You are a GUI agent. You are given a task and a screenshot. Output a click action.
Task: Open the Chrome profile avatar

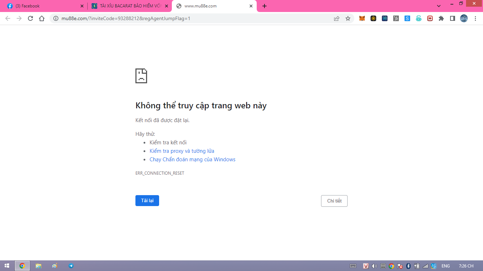[464, 18]
